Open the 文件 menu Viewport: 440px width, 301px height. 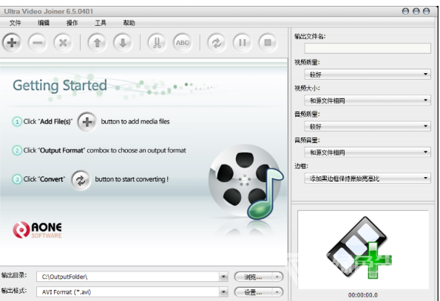coord(15,23)
